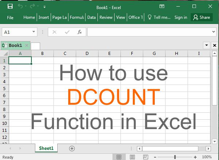The height and width of the screenshot is (160, 219).
Task: Select row 5 header
Action: click(x=4, y=88)
